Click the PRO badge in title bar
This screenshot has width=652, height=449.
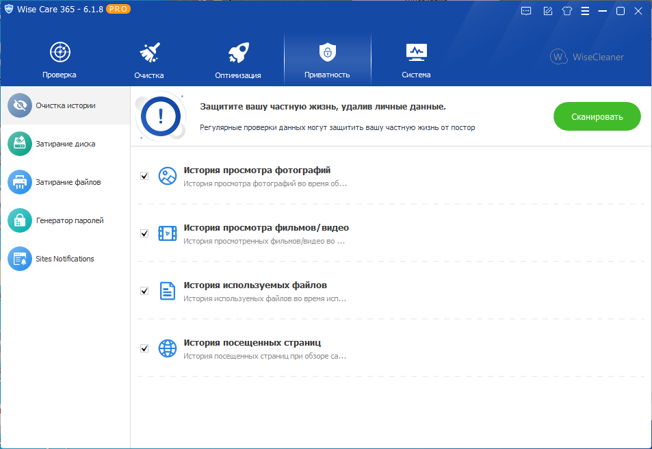[118, 9]
